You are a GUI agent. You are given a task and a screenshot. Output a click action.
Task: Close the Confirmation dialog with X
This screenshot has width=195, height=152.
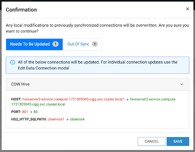187,9
